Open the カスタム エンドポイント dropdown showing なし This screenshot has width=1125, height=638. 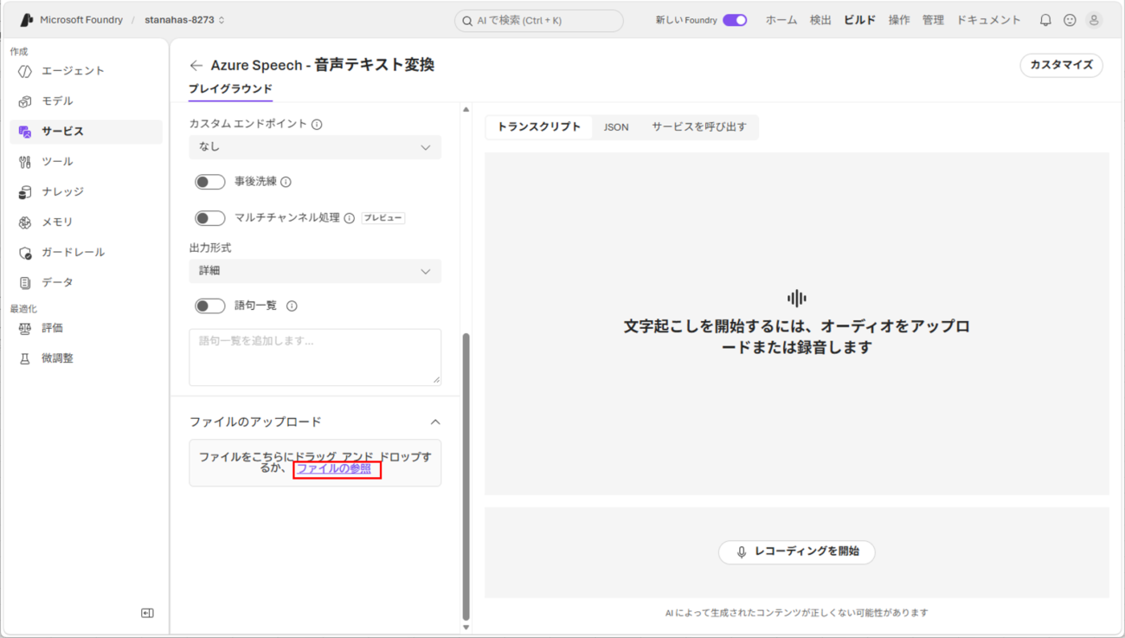315,147
